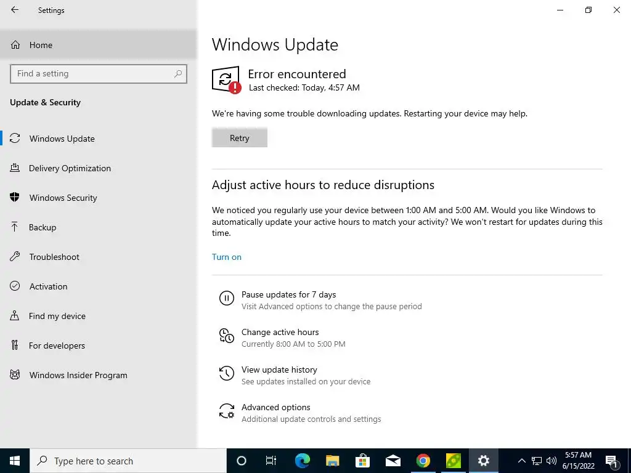Click the taskbar Type here to search box
Screen dimensions: 631x473
point(128,461)
